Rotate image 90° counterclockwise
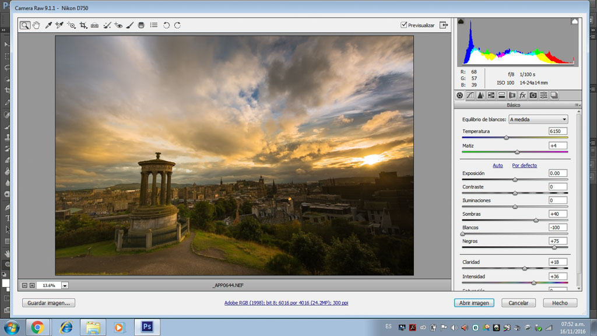597x336 pixels. [166, 25]
